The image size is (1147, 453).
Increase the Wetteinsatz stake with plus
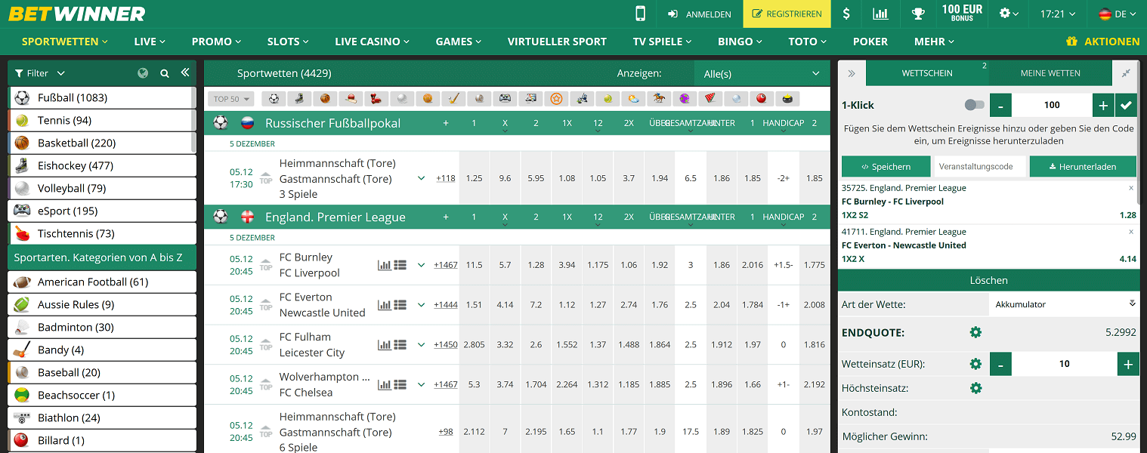tap(1128, 364)
